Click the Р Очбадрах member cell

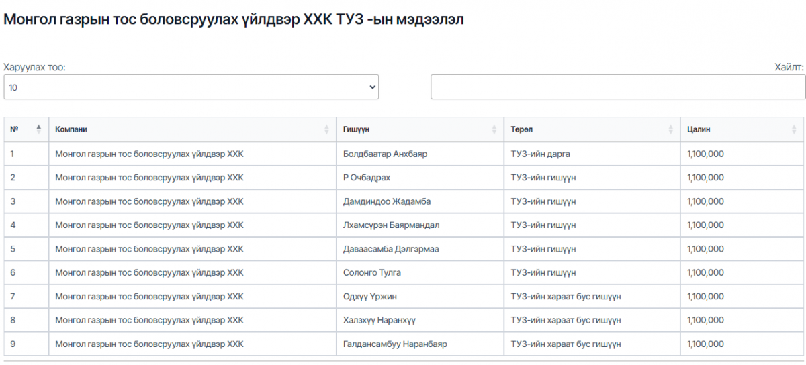coord(366,178)
